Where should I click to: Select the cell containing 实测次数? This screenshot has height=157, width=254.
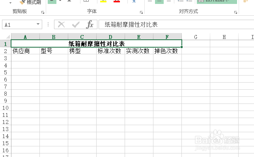pyautogui.click(x=139, y=51)
